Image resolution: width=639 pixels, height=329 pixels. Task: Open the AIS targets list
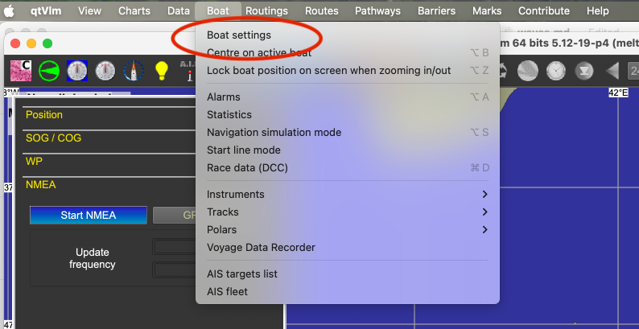(241, 274)
